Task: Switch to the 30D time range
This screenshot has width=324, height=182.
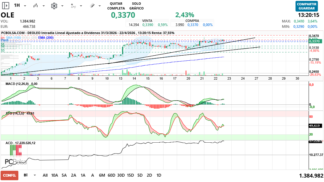Action: click(121, 175)
